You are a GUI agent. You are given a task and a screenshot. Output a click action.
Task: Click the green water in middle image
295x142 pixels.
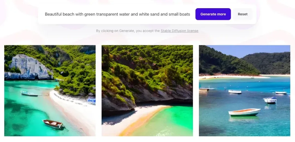coord(169,120)
